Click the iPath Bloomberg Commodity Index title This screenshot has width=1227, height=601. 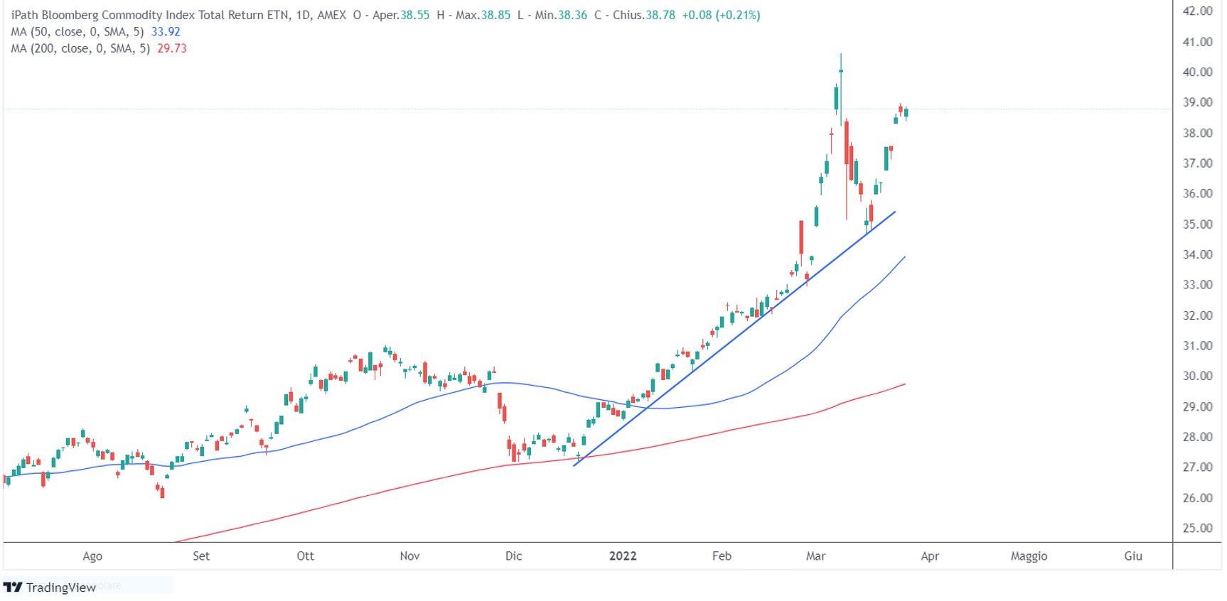tap(150, 15)
